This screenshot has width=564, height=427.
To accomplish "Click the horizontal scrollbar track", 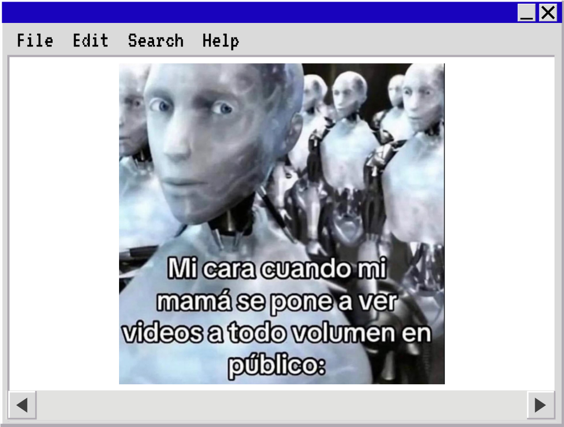I will click(281, 405).
